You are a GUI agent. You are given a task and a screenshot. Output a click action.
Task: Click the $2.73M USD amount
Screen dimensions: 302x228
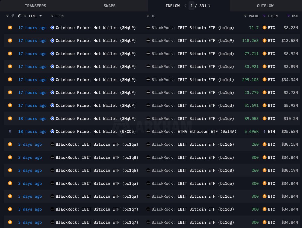[291, 92]
